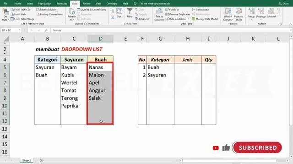Open Advanced filter options
The image size is (293, 164).
point(142,19)
